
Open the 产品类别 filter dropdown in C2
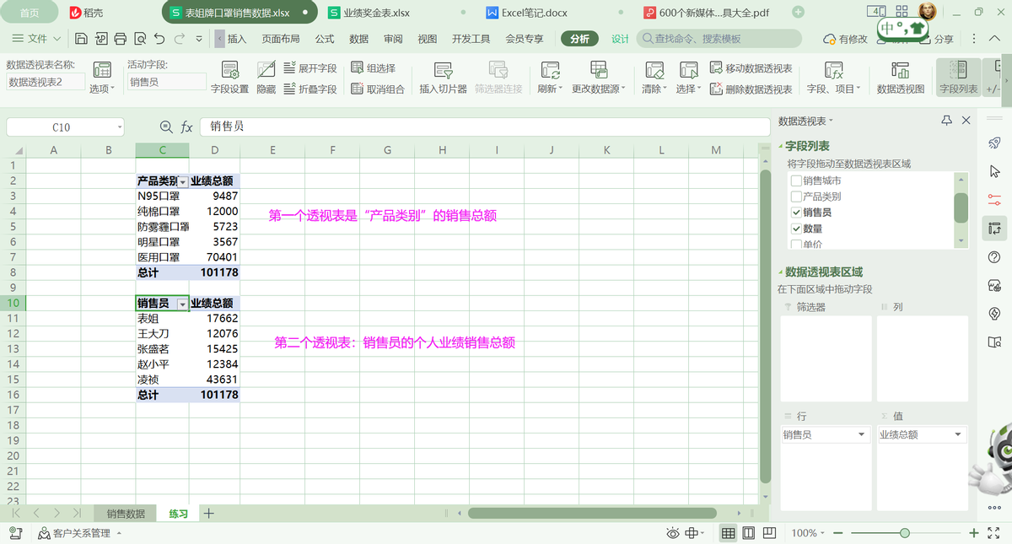point(183,181)
